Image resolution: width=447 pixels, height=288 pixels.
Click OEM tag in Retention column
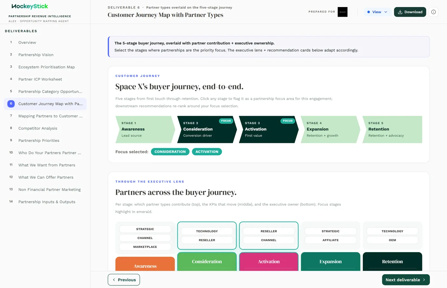point(392,240)
